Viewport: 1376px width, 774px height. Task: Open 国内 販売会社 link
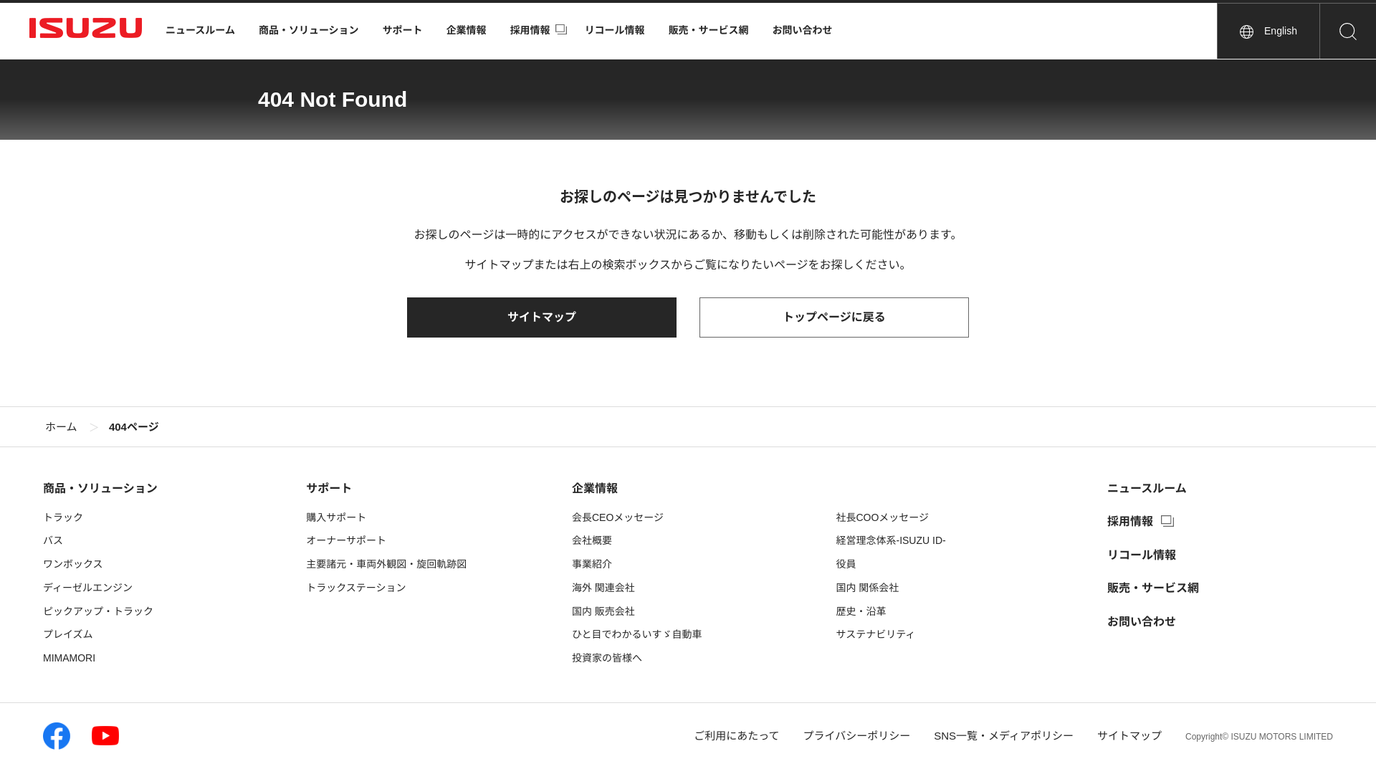(x=603, y=611)
